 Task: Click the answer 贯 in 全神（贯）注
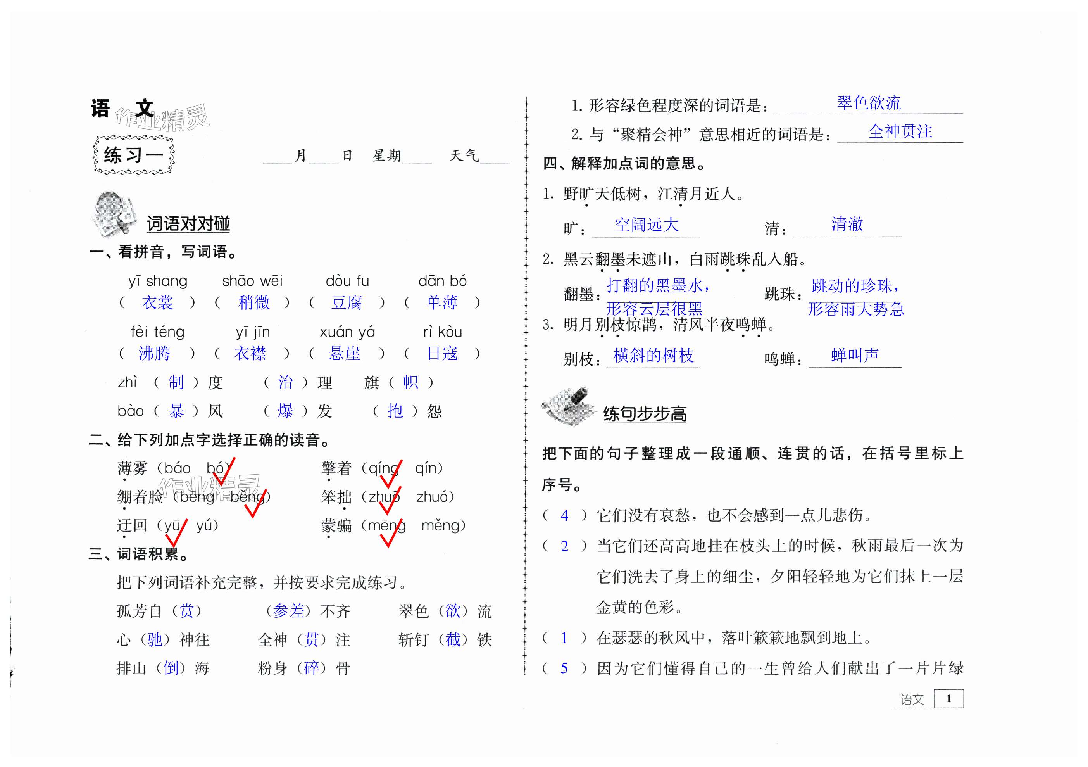[311, 640]
